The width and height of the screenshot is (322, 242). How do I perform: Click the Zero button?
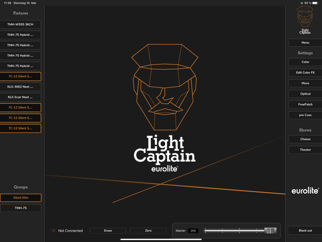[x=148, y=230]
